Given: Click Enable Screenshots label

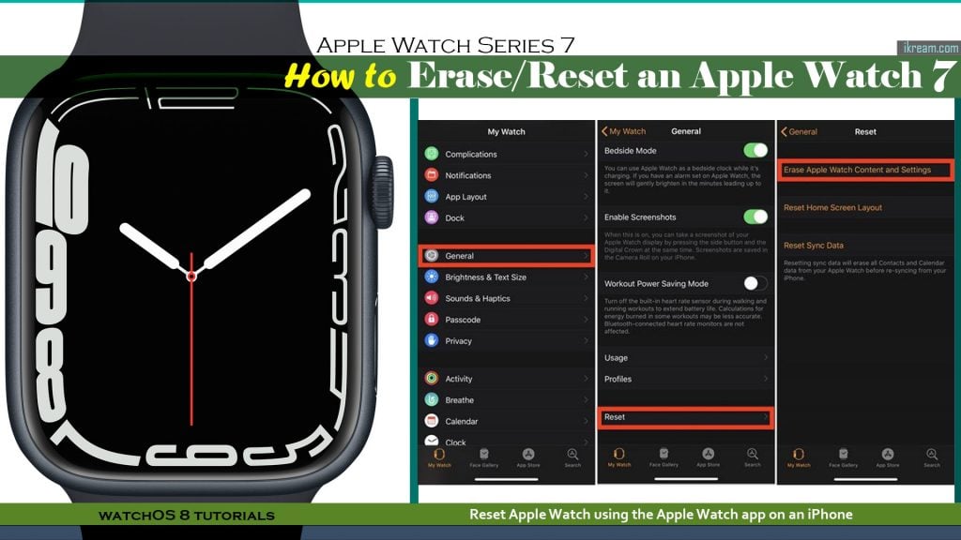Looking at the screenshot, I should click(x=640, y=217).
